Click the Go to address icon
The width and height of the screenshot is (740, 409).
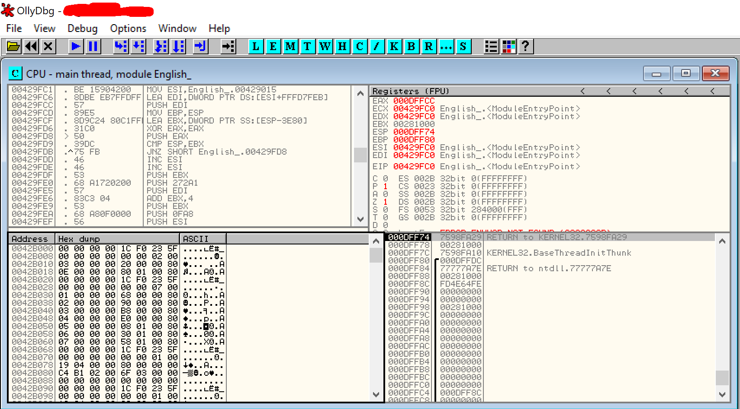pos(228,46)
